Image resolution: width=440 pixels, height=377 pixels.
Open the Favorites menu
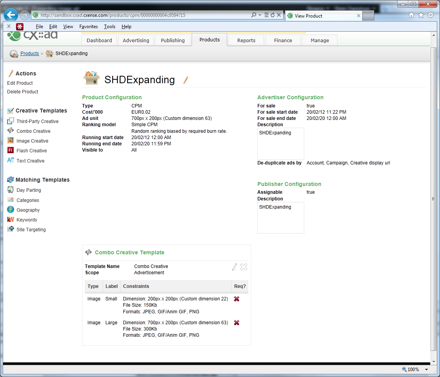tap(88, 27)
